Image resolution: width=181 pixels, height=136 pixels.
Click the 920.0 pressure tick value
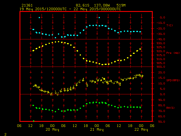pos(161,51)
